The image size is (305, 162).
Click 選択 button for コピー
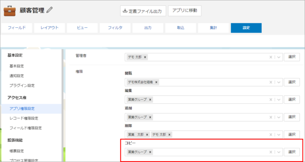click(x=292, y=152)
